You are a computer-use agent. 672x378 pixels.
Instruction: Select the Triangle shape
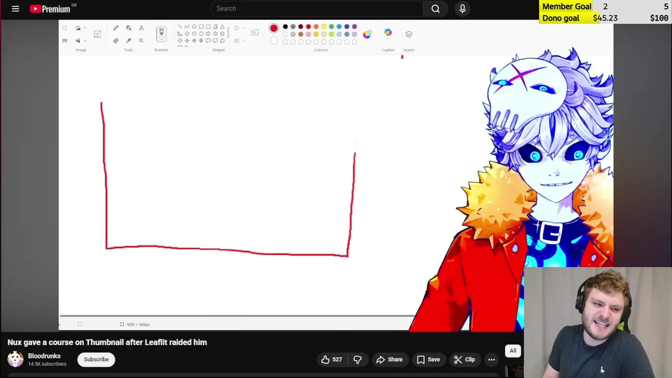tap(222, 27)
